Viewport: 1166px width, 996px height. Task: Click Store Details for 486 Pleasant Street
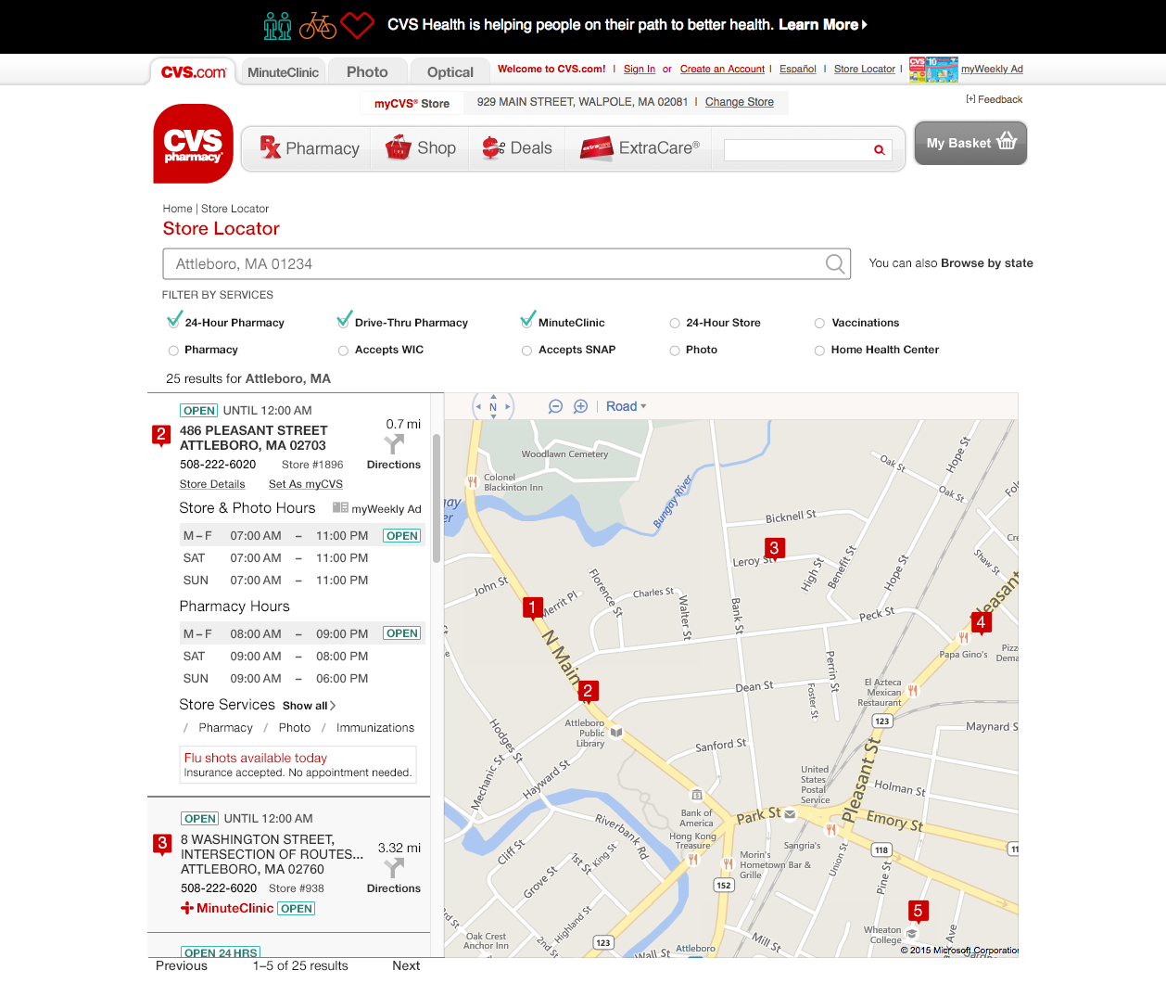[212, 484]
